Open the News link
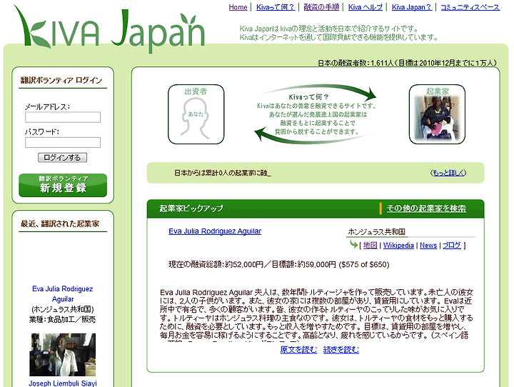This screenshot has width=514, height=387. click(x=428, y=246)
